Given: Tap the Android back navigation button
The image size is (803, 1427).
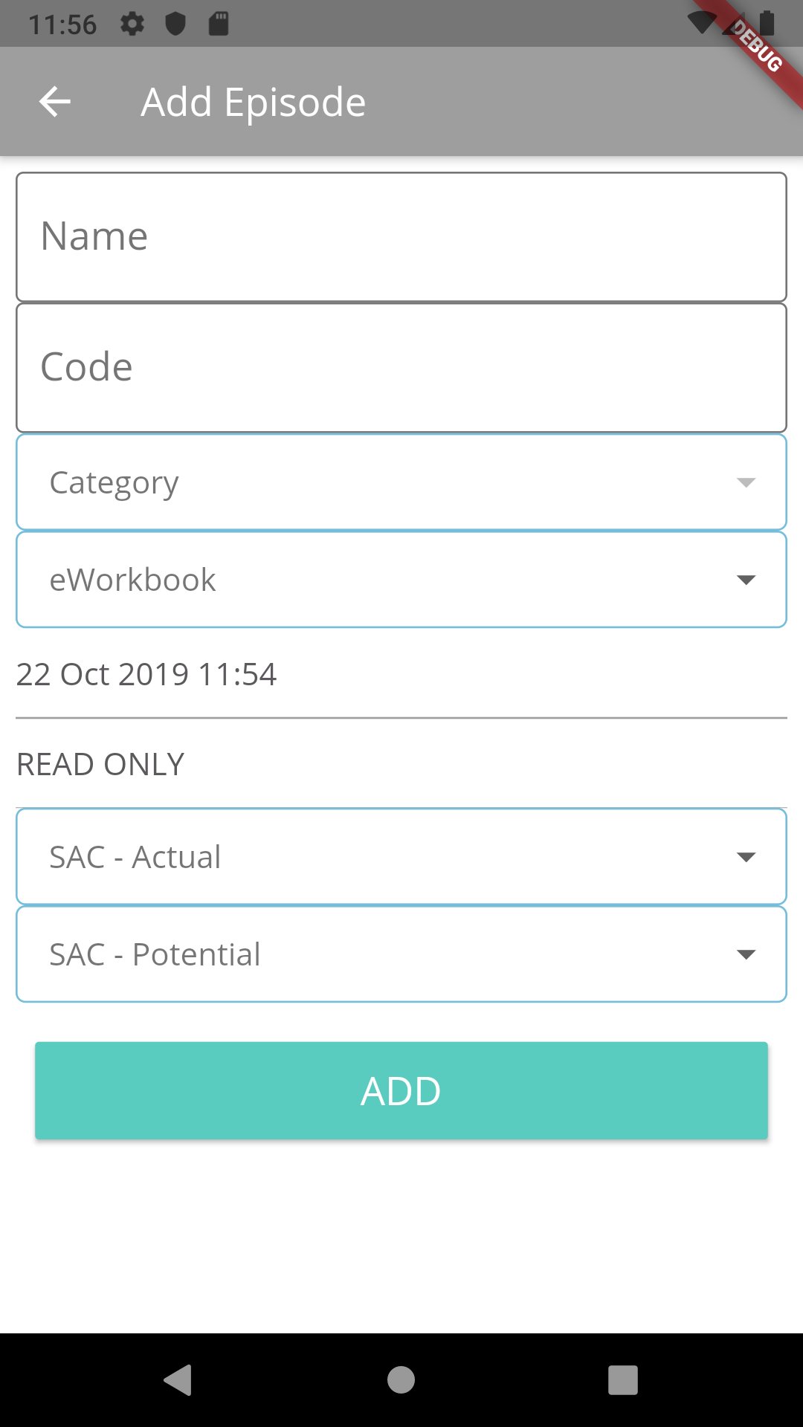Looking at the screenshot, I should [x=178, y=1380].
